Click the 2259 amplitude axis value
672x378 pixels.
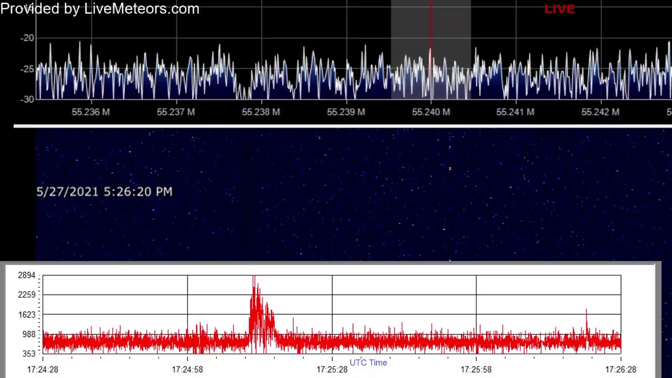click(26, 295)
